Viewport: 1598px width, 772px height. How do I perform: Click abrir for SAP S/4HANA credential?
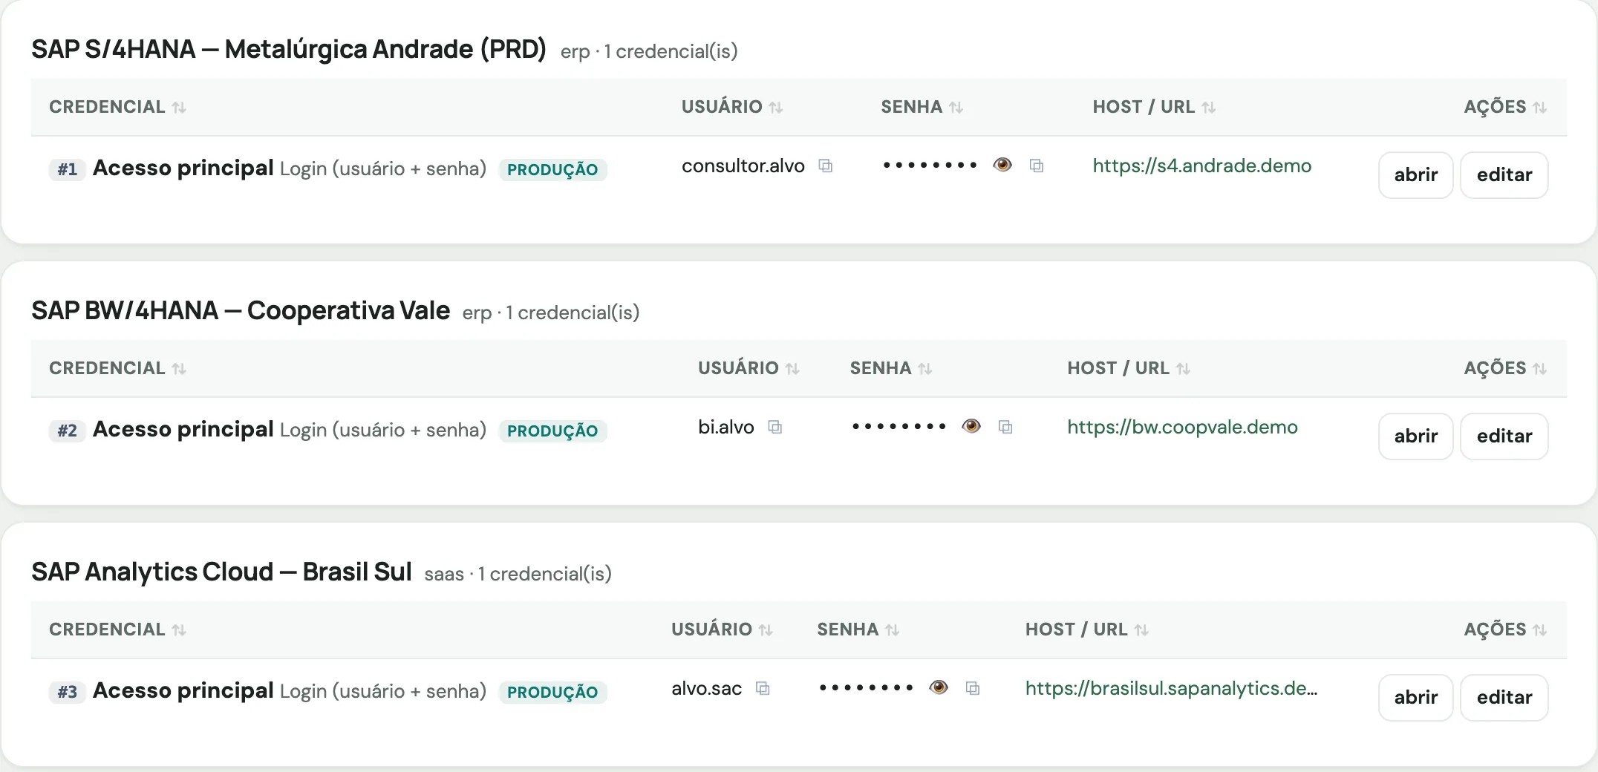coord(1415,175)
